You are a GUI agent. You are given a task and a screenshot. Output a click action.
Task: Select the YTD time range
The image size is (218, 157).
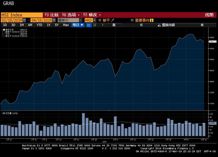(x=39, y=25)
